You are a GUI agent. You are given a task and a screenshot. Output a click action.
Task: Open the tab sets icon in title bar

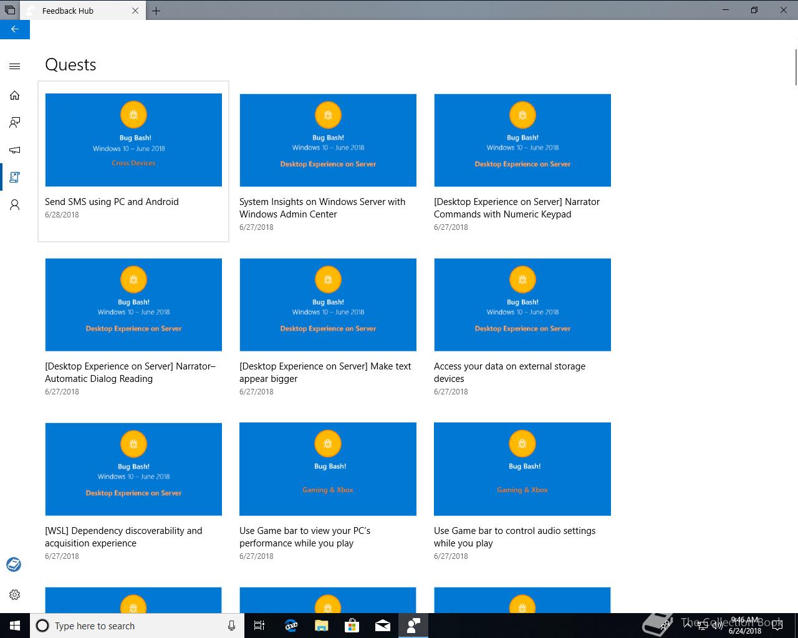pos(10,10)
